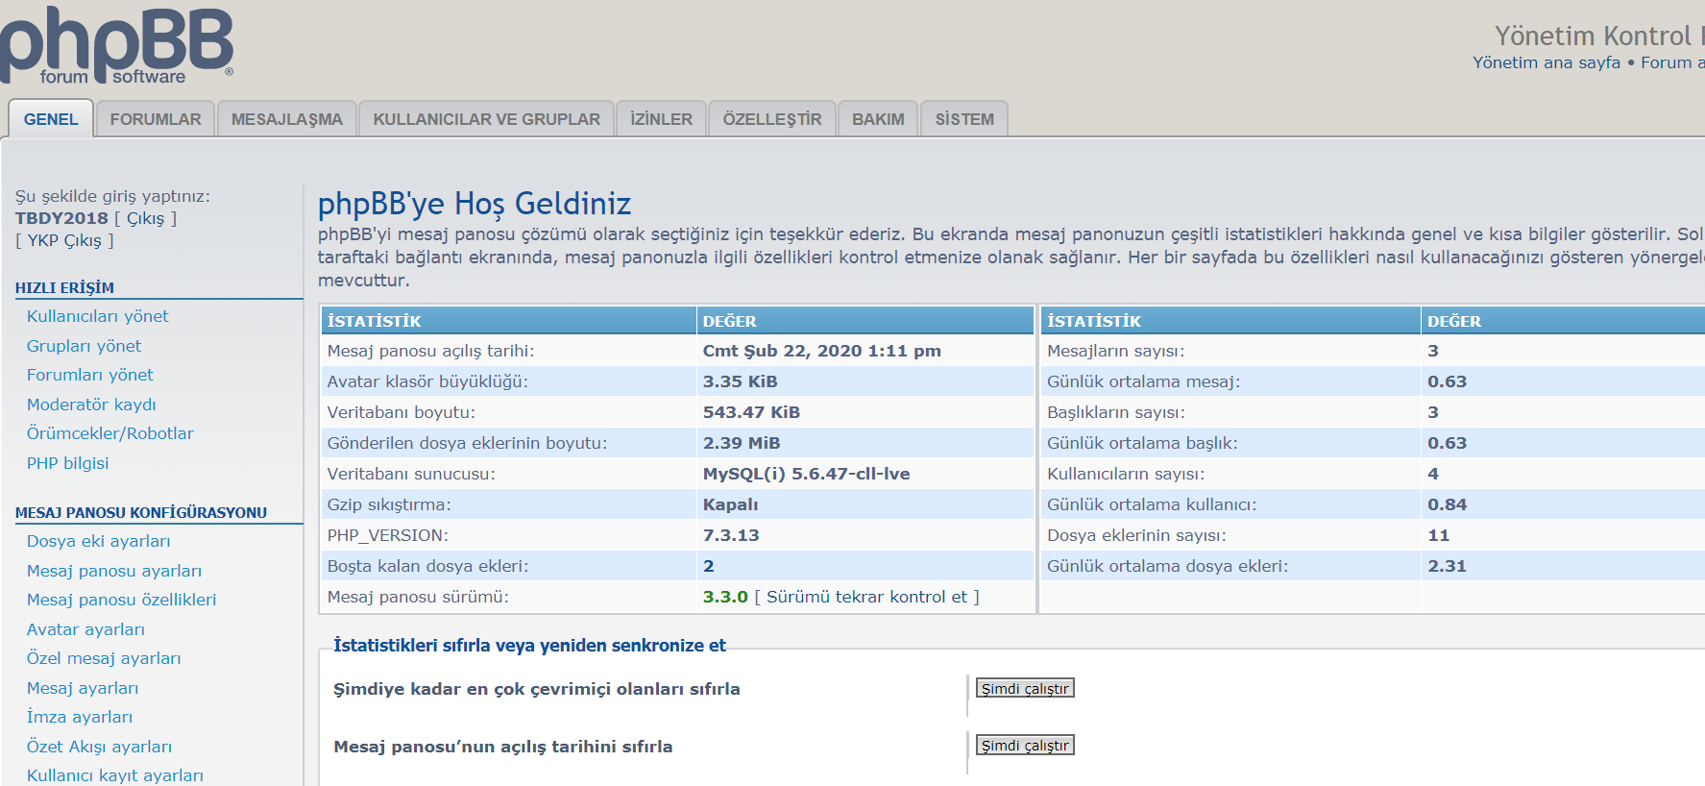This screenshot has height=786, width=1705.
Task: Select the PHP_VERSION value 7.3.13
Action: (731, 535)
